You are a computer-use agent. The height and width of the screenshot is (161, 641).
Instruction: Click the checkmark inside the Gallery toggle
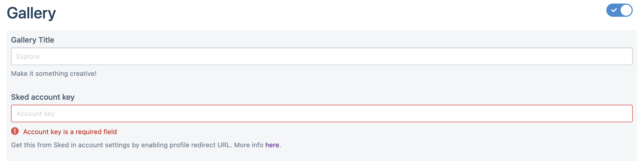614,10
